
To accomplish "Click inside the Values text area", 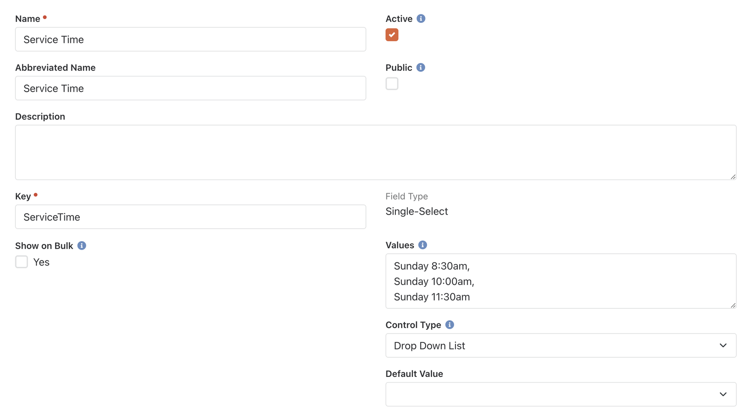I will point(560,281).
